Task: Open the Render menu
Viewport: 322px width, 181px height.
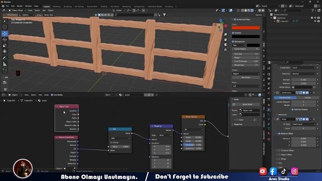Action: click(20, 6)
